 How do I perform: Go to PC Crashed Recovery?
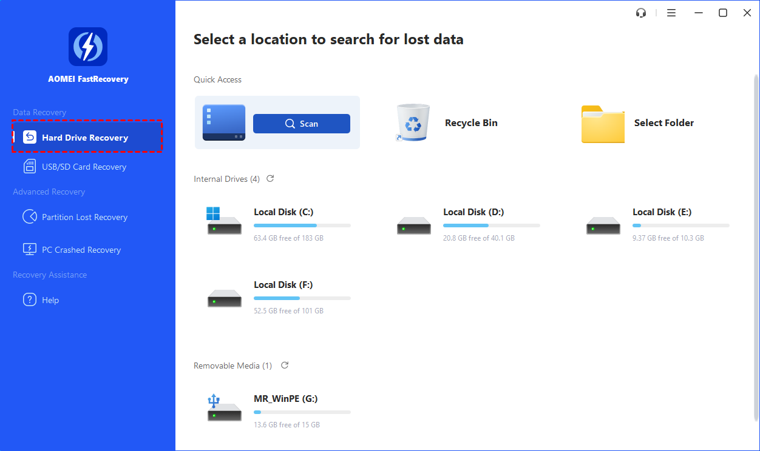point(81,250)
